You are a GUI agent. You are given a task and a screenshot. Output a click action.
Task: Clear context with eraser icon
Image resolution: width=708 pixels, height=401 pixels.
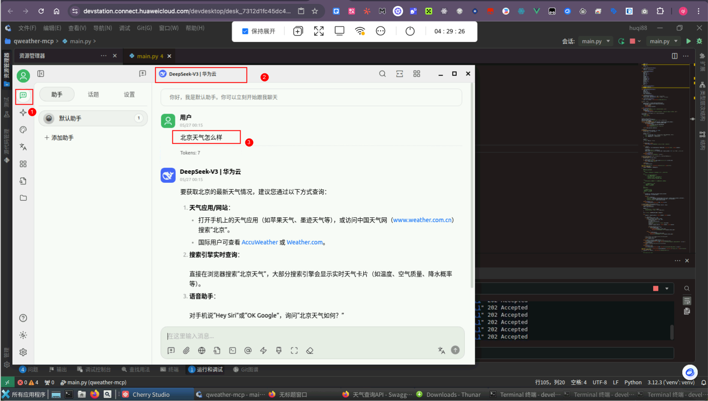click(310, 350)
